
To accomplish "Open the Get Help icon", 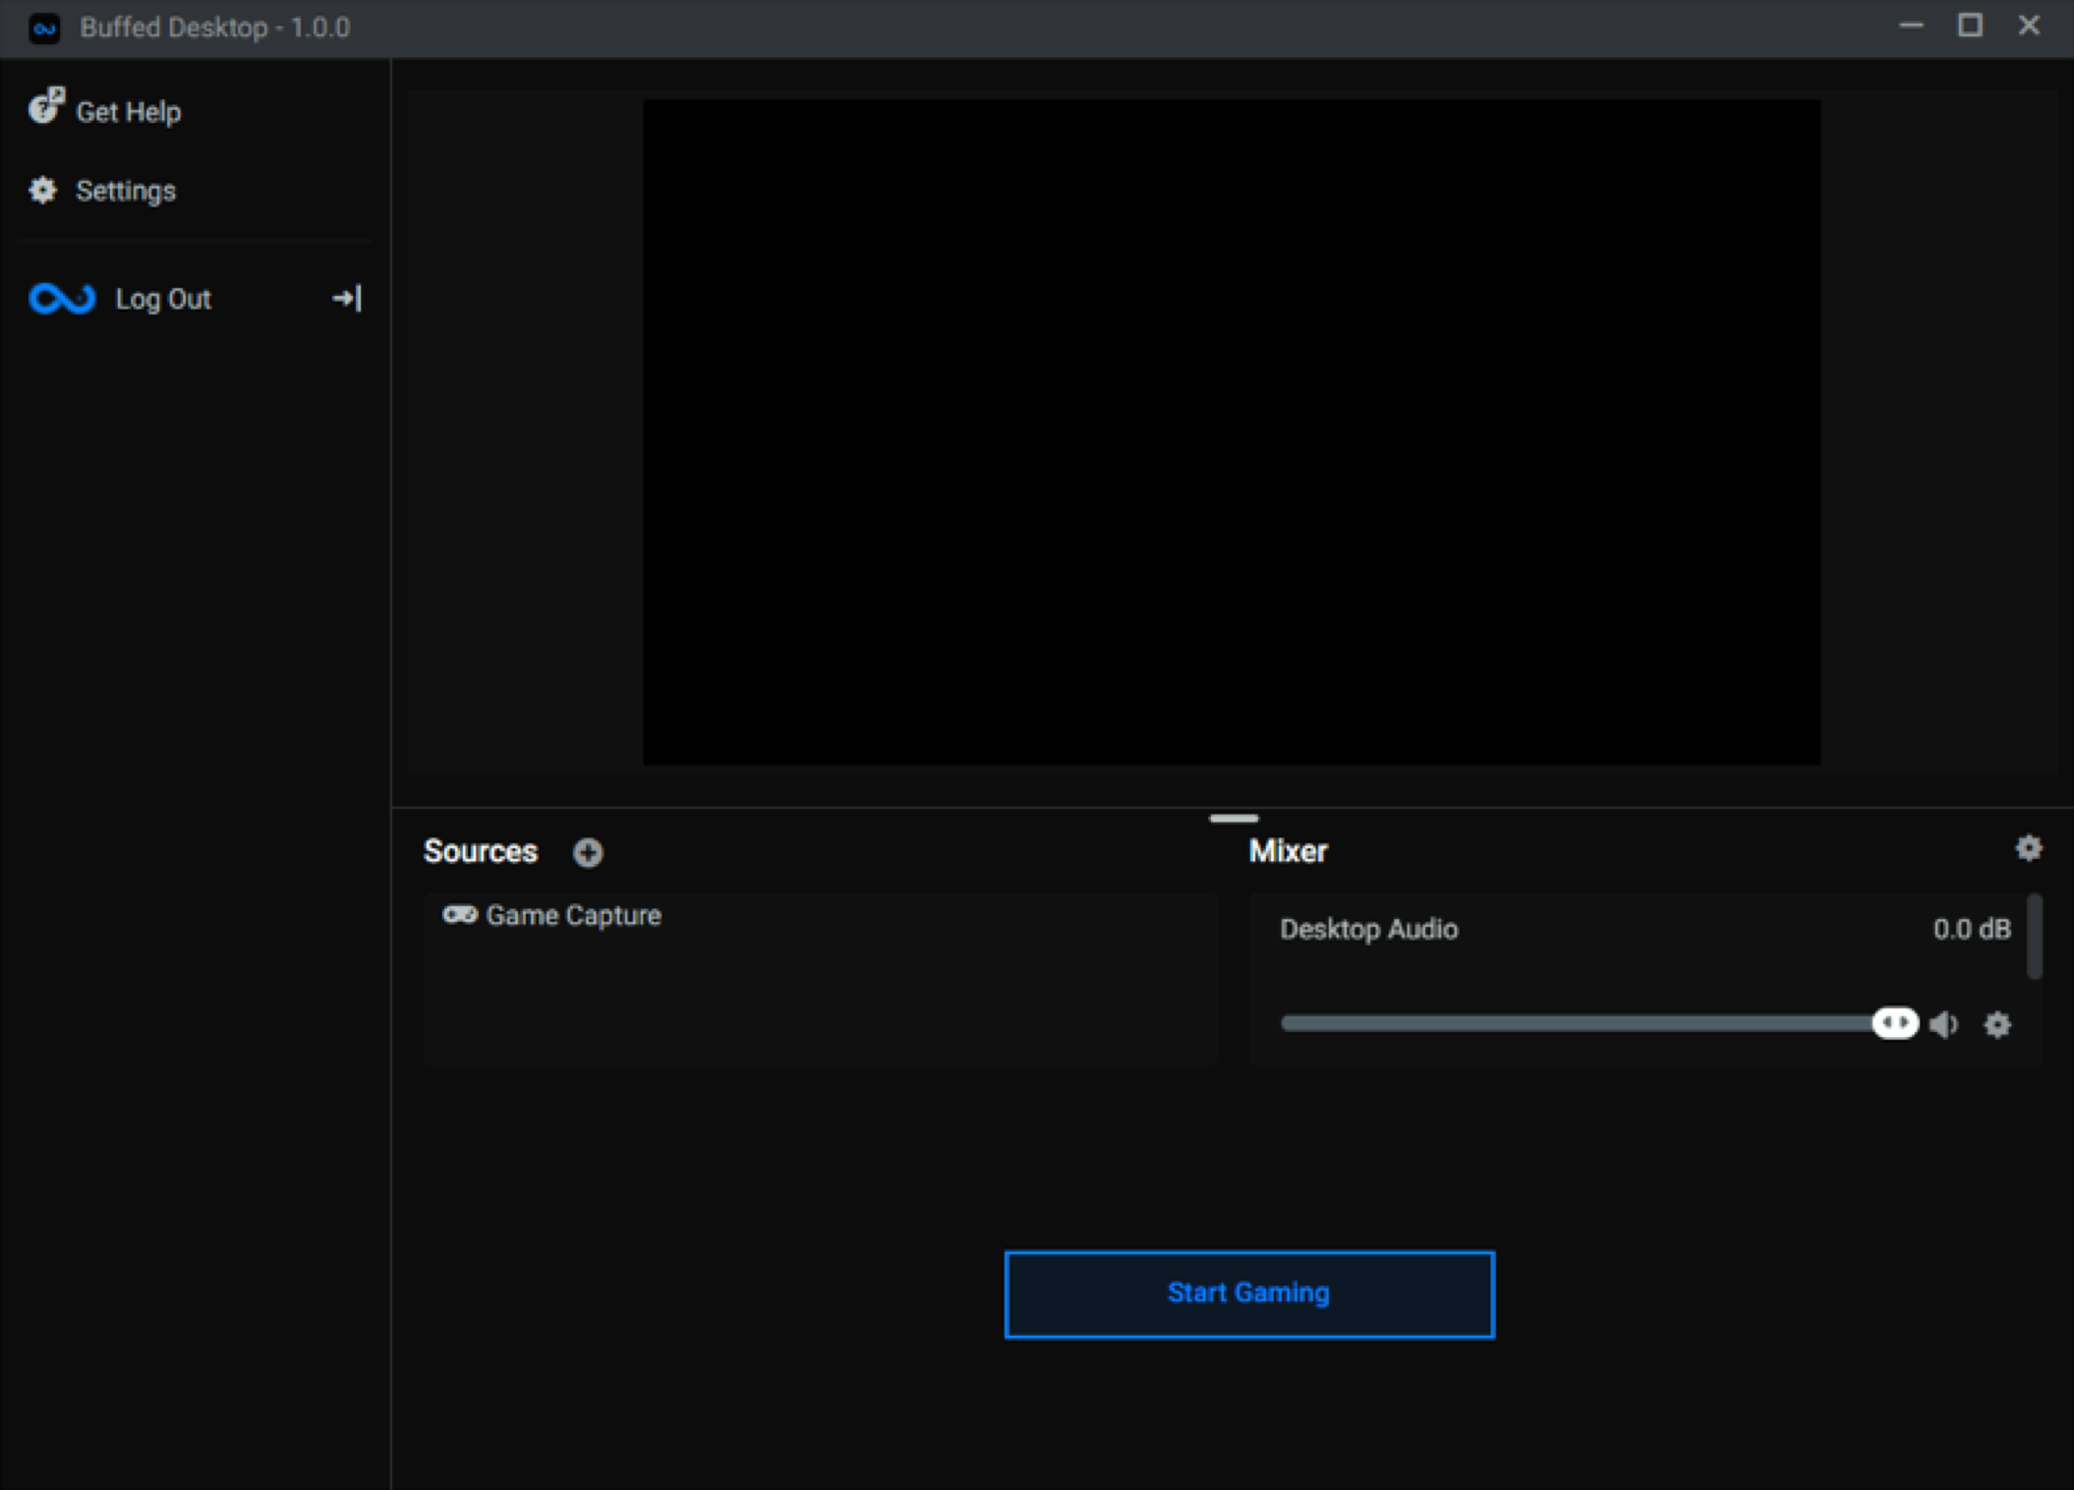I will click(x=45, y=106).
